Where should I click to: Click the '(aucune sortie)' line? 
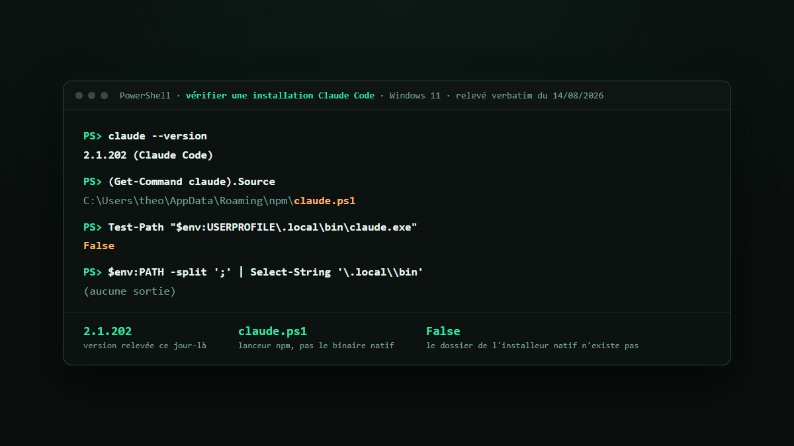point(130,291)
